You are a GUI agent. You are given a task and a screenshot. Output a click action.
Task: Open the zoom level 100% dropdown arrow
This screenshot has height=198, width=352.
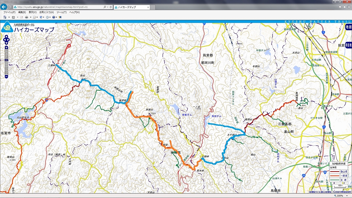[347, 196]
